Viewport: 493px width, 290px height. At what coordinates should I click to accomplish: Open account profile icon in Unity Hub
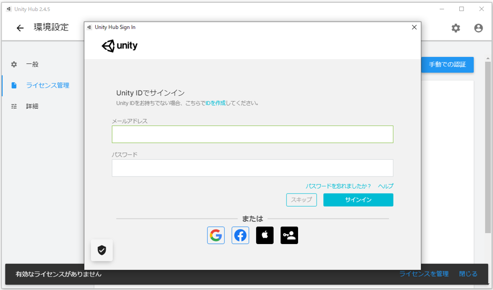tap(479, 28)
